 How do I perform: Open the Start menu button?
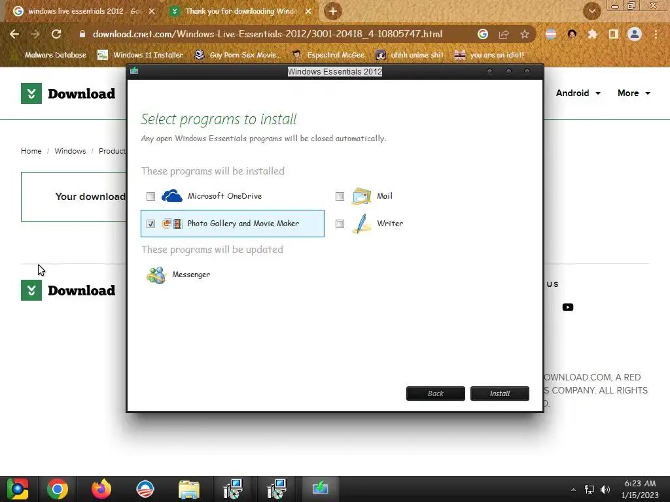pos(18,489)
